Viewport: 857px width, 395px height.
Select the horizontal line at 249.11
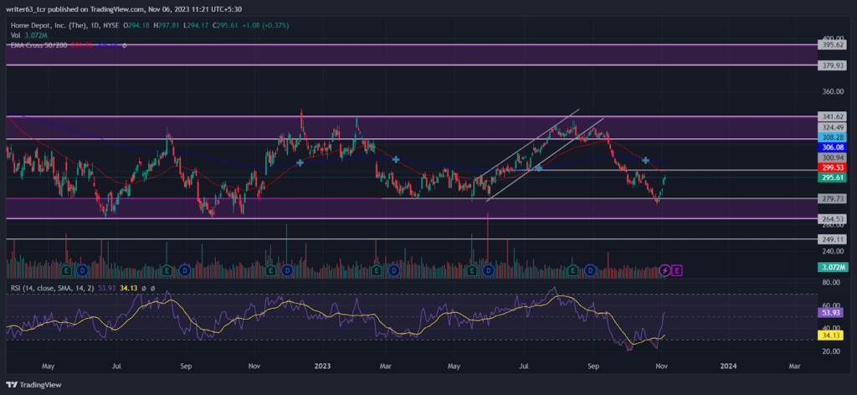(x=410, y=239)
